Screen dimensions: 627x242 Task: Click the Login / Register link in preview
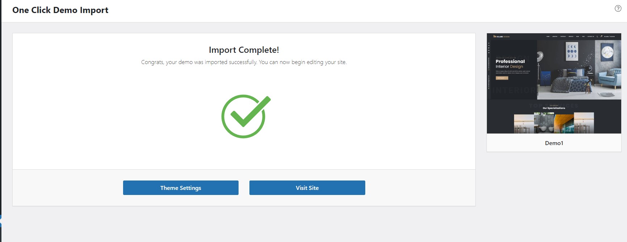(x=610, y=37)
